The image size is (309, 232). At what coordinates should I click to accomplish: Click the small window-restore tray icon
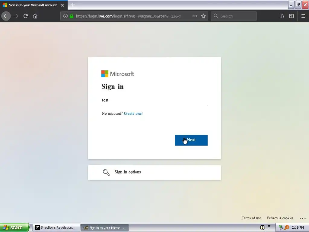point(269,226)
